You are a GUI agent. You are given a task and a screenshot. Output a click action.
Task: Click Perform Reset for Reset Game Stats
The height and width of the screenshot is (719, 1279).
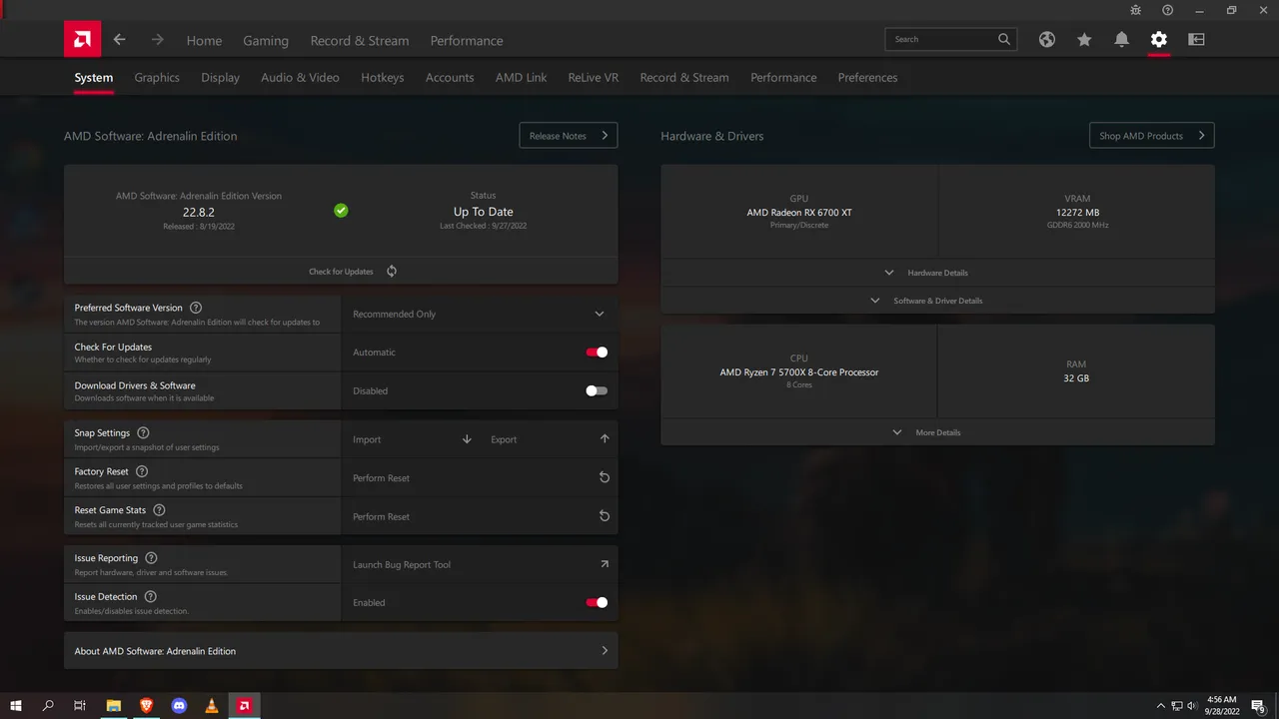click(x=381, y=516)
